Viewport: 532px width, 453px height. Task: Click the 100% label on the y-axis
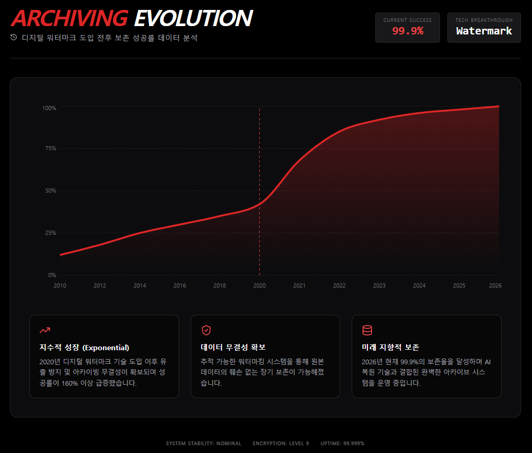49,108
